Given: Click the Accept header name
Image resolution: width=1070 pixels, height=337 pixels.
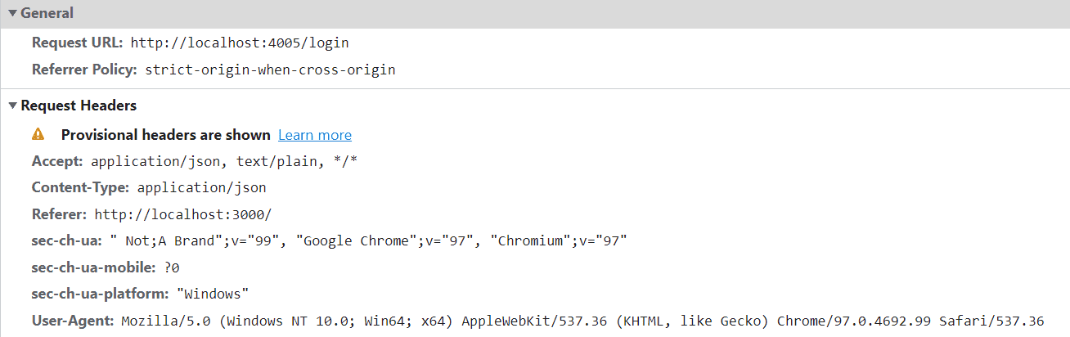Looking at the screenshot, I should (x=57, y=161).
